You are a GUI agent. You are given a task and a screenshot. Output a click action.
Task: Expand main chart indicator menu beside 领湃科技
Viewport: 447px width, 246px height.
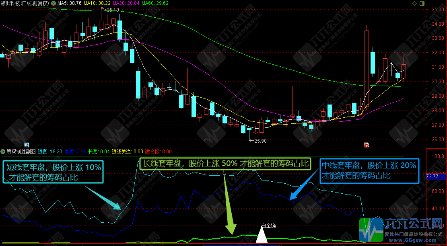point(53,3)
